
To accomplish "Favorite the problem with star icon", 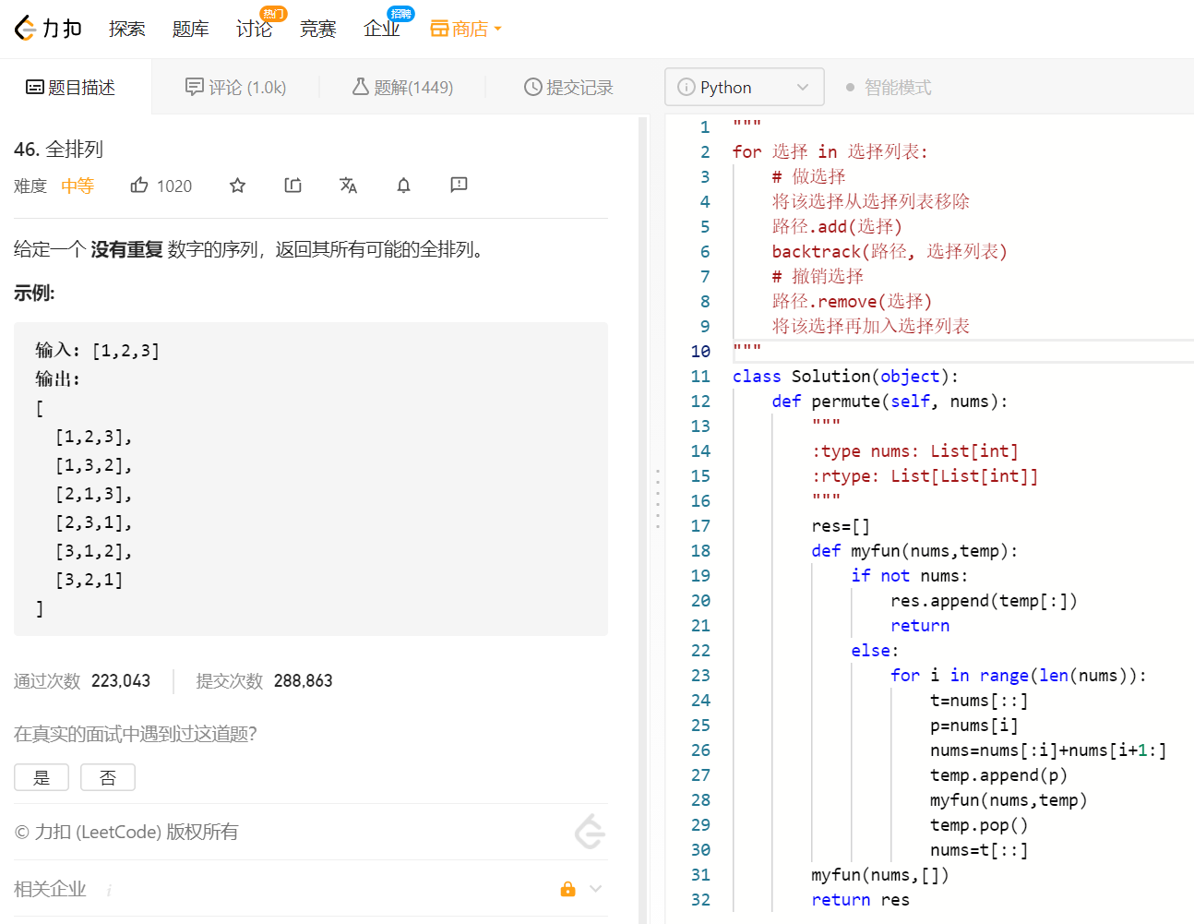I will (237, 186).
